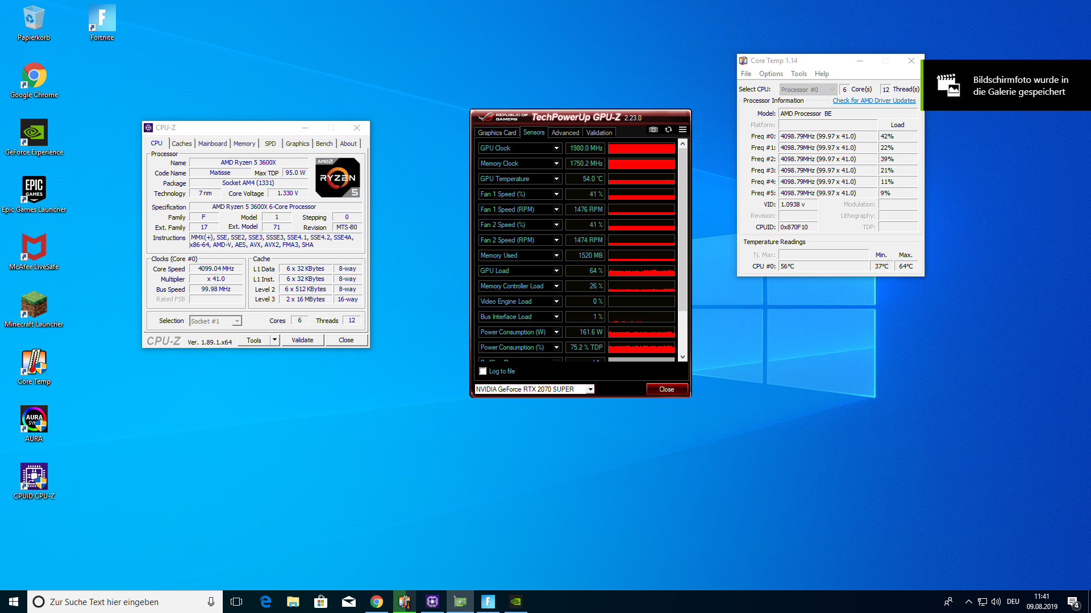Switch to the Mainboard tab in CPU-Z

[213, 144]
